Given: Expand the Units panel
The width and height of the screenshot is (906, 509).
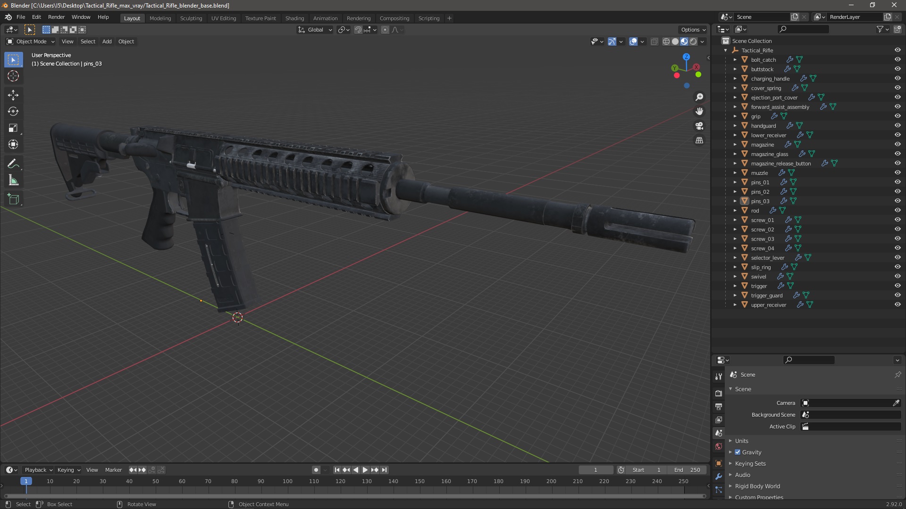Looking at the screenshot, I should (x=741, y=441).
